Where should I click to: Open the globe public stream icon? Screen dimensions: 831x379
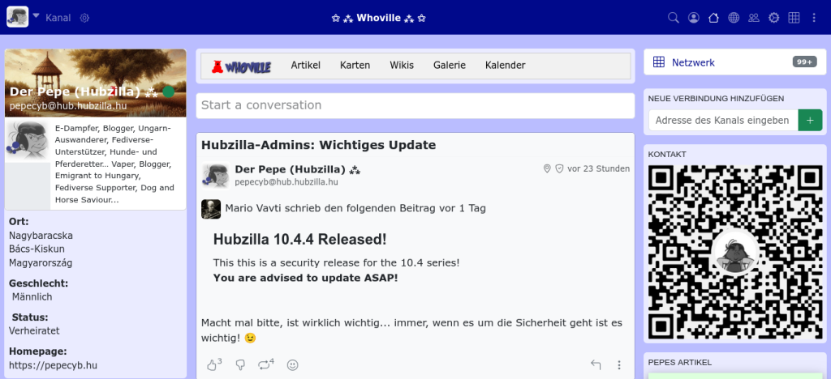click(x=734, y=18)
